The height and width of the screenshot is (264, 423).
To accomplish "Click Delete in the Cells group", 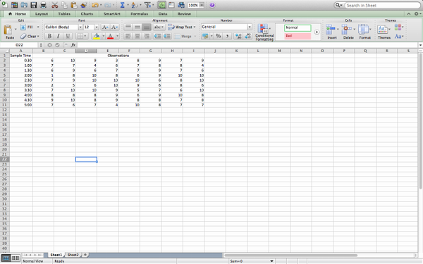I will click(x=348, y=32).
